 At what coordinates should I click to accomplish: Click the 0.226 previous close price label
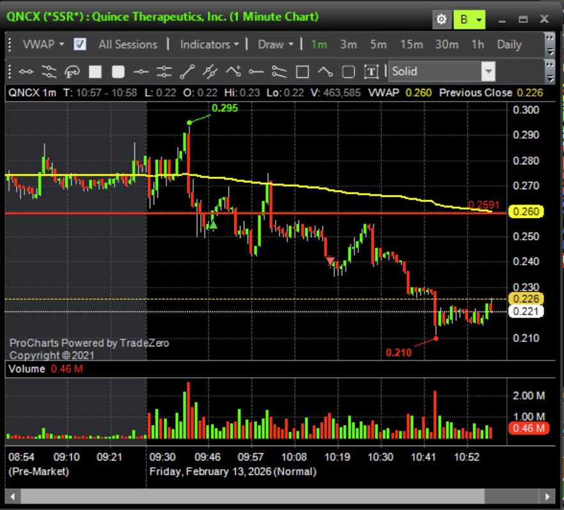[x=526, y=298]
